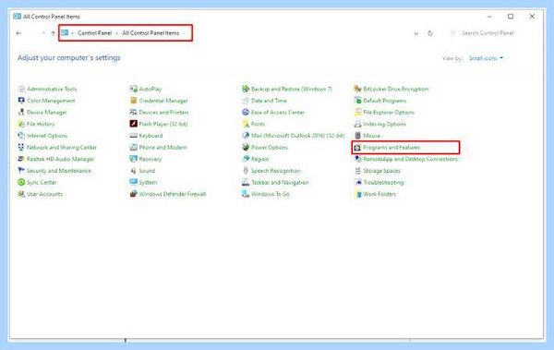Open the Windows To Go link

(271, 194)
